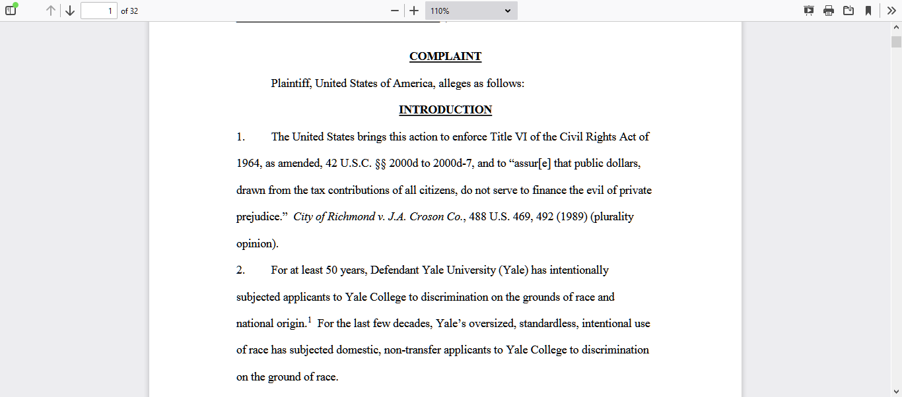Print the PDF document
The image size is (902, 397).
(829, 11)
